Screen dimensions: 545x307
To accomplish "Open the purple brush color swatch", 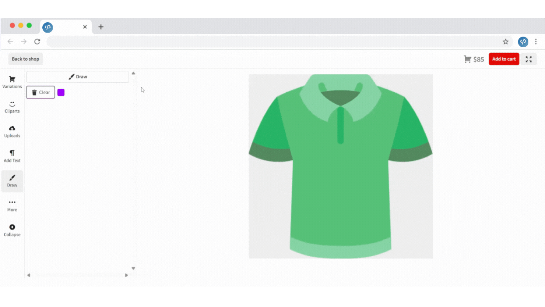I will [x=61, y=92].
